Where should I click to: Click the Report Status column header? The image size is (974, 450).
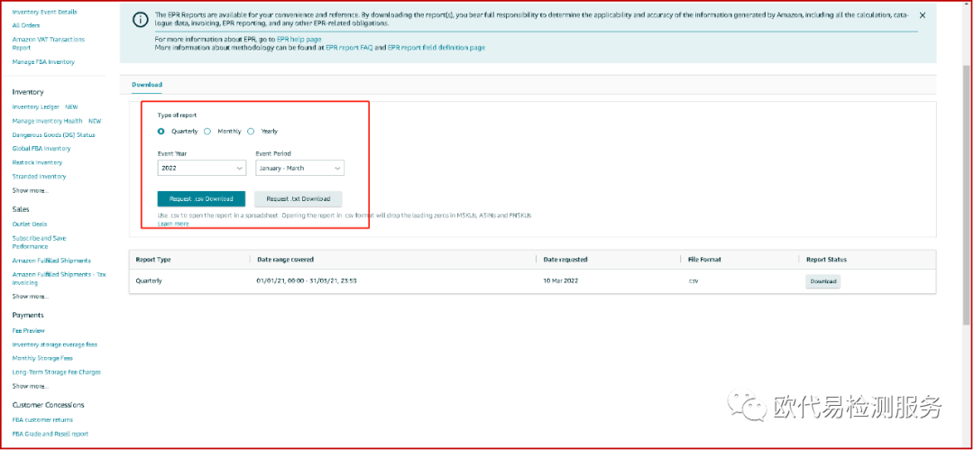(x=826, y=260)
